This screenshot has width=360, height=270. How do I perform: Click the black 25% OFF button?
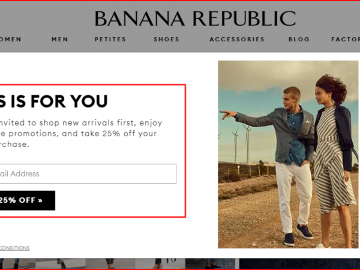28,200
